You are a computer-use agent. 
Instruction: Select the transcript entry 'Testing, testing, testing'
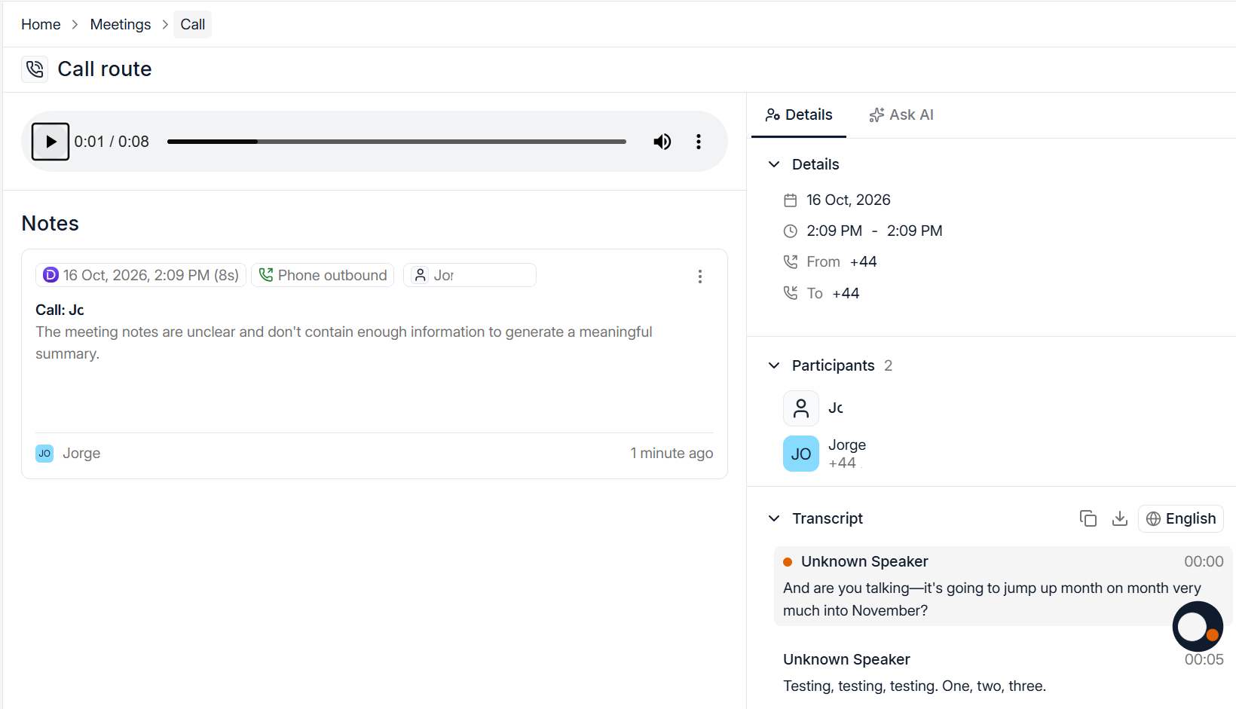1003,673
